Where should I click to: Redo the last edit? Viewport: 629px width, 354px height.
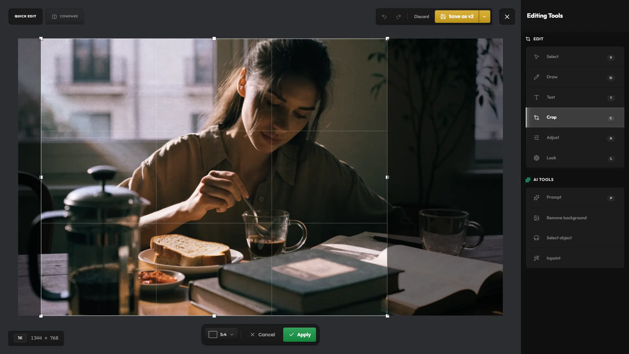pyautogui.click(x=398, y=16)
